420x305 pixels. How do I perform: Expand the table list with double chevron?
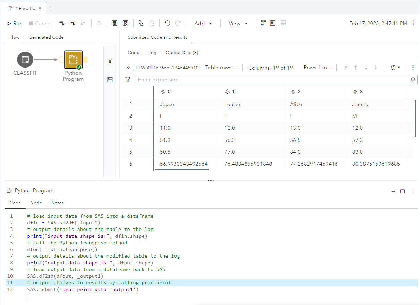point(128,68)
